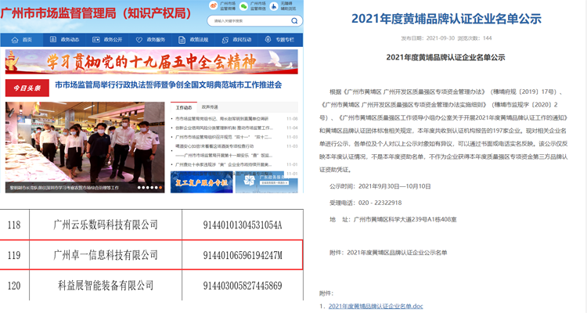This screenshot has width=587, height=313.
Task: Switch to the 政声传递 tab
Action: tap(210, 107)
